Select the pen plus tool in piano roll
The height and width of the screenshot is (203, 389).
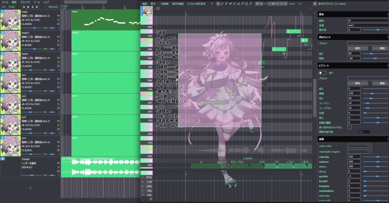pos(226,4)
